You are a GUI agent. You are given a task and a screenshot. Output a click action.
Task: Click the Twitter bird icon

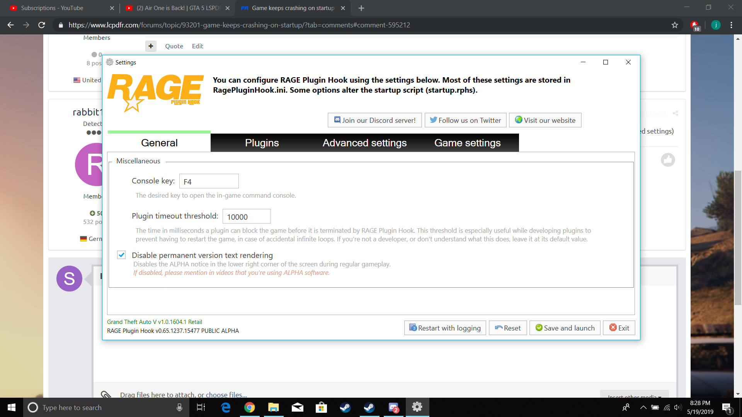point(433,120)
